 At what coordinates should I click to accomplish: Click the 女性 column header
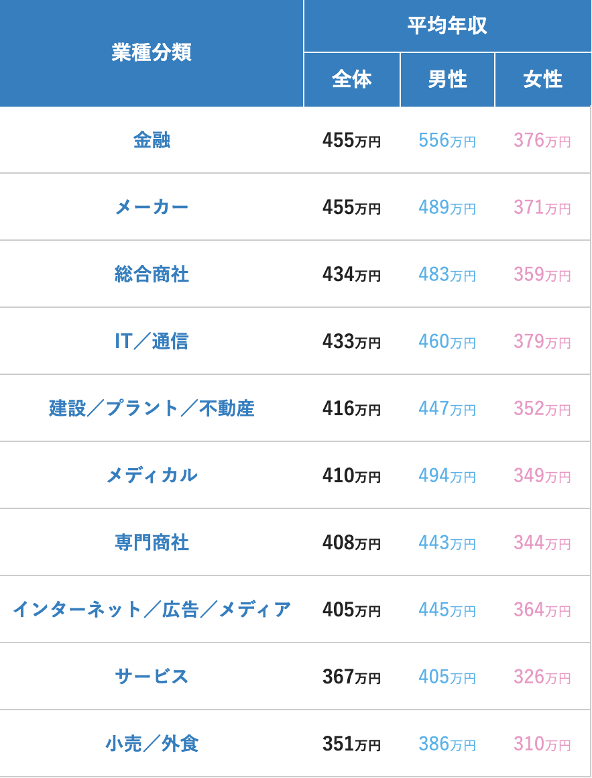pos(543,79)
